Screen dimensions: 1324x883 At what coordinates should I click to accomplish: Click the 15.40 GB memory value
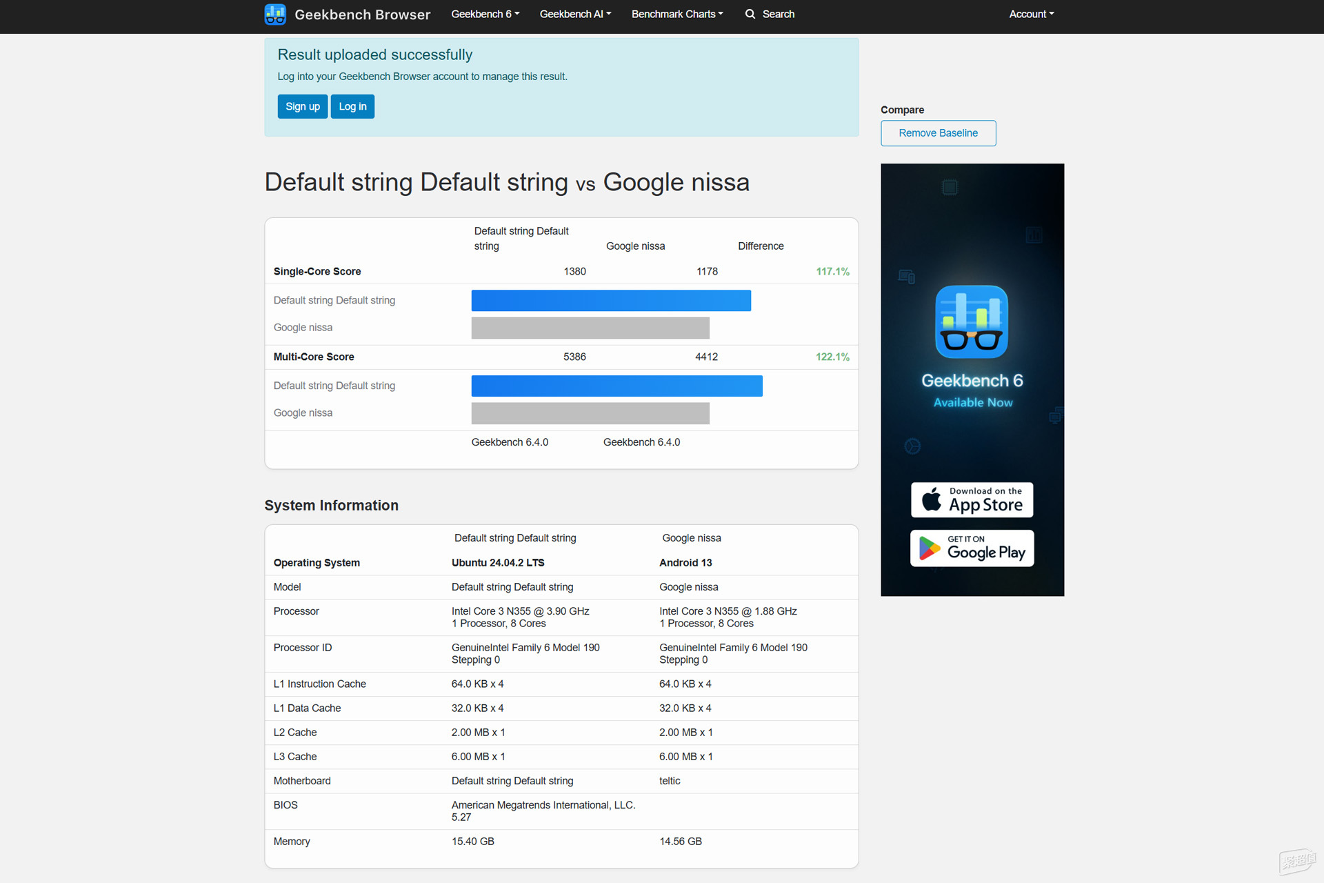(x=473, y=842)
